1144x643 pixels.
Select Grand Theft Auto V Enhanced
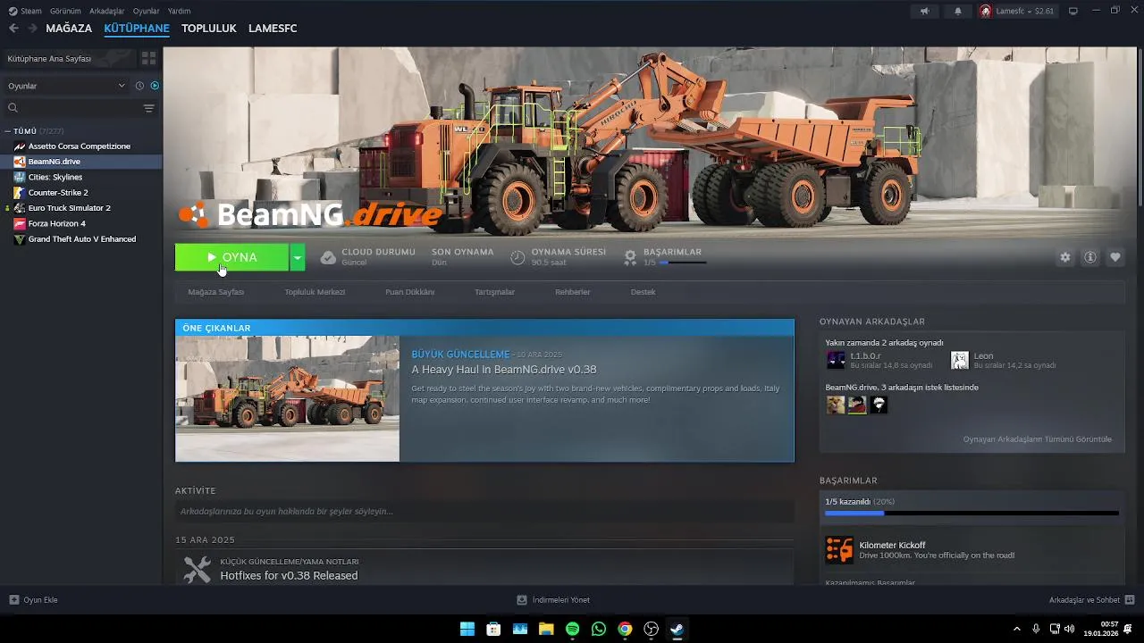pos(80,239)
